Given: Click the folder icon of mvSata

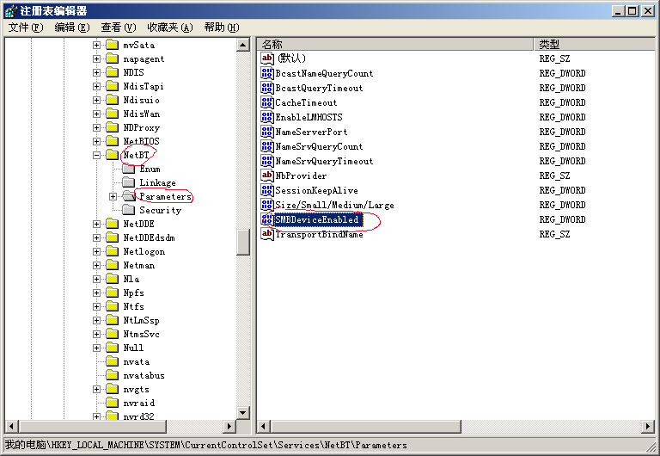Looking at the screenshot, I should (x=112, y=45).
